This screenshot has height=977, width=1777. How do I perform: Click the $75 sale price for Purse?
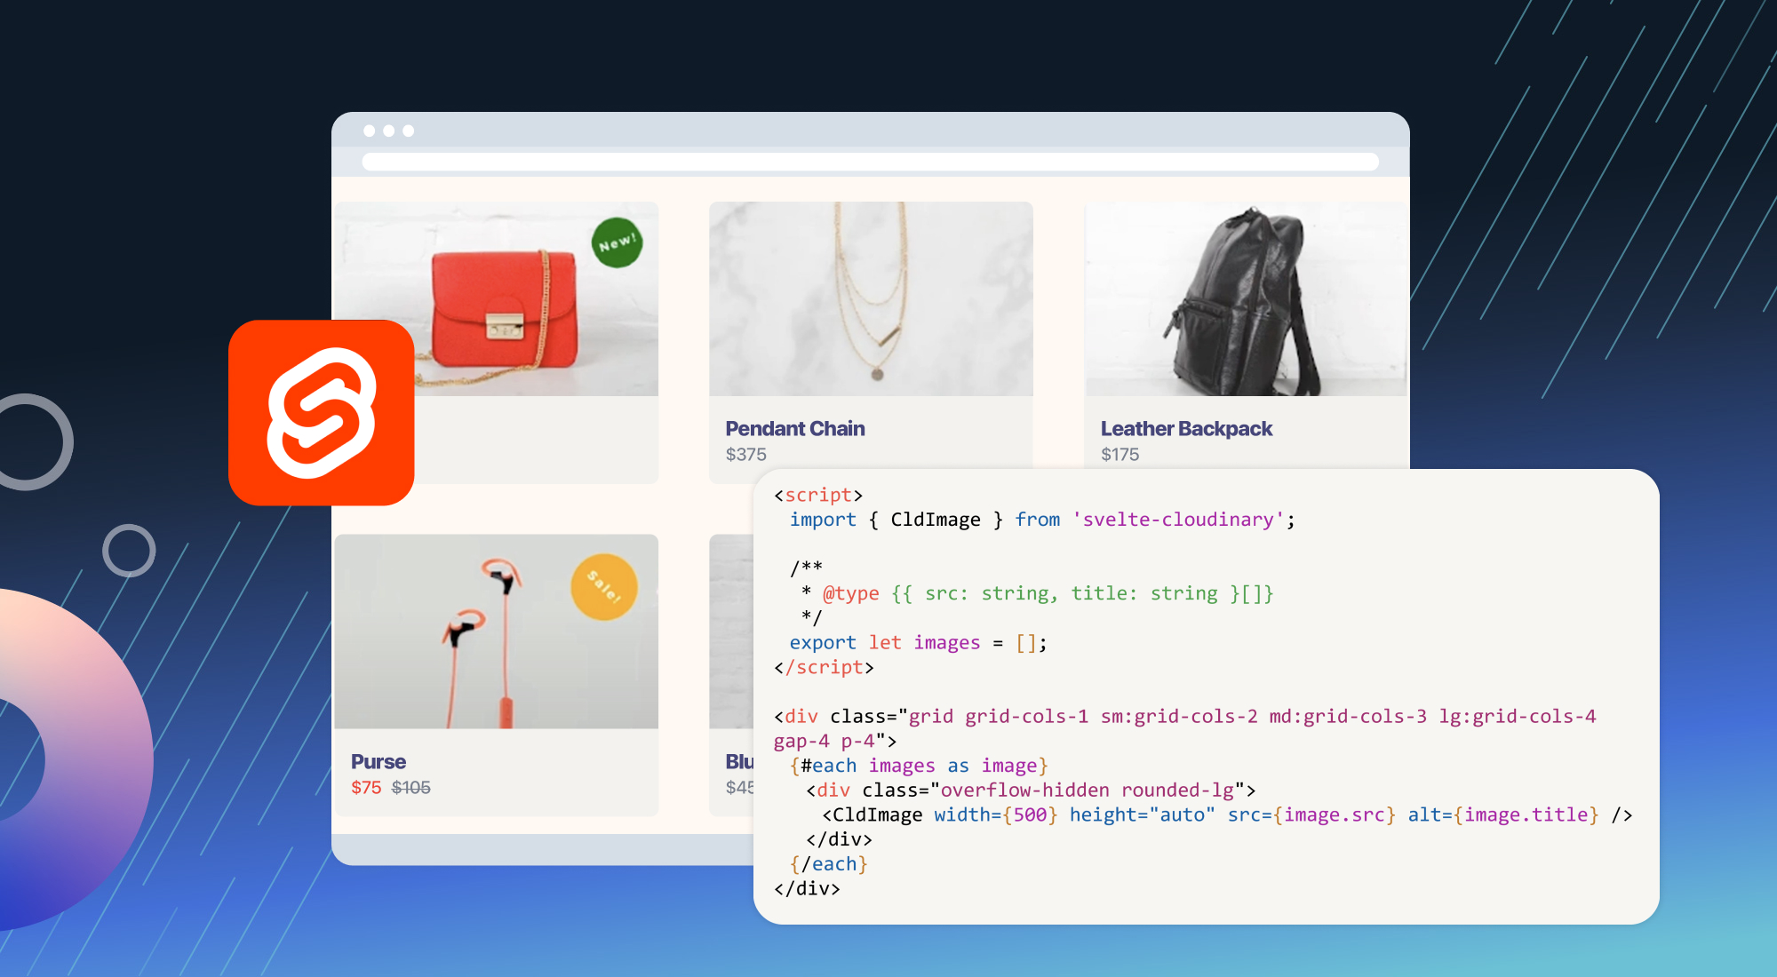(366, 787)
